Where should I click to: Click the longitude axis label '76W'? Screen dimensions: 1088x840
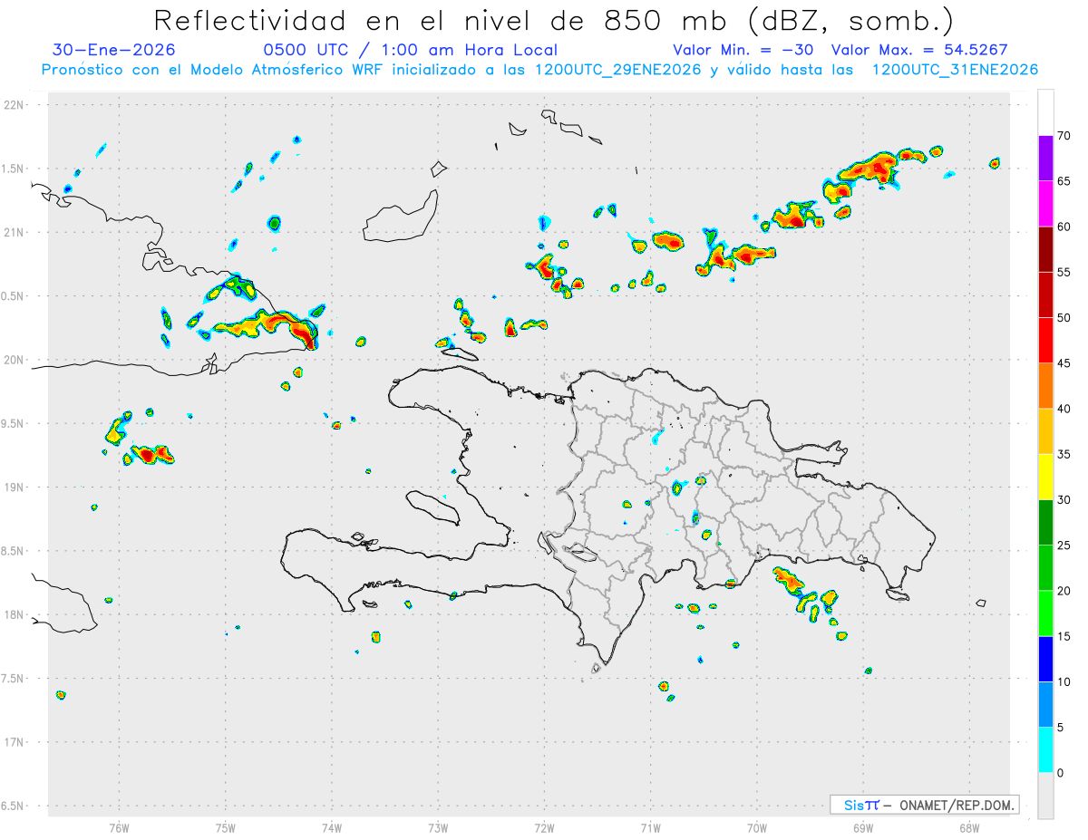pyautogui.click(x=119, y=827)
